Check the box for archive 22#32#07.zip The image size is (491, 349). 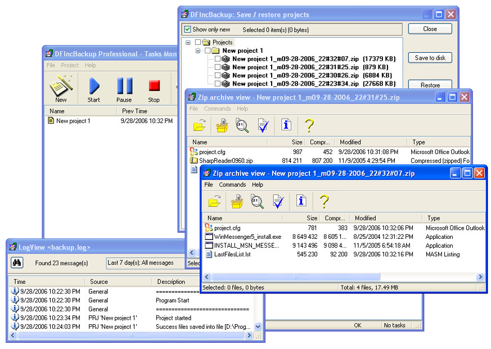point(218,58)
